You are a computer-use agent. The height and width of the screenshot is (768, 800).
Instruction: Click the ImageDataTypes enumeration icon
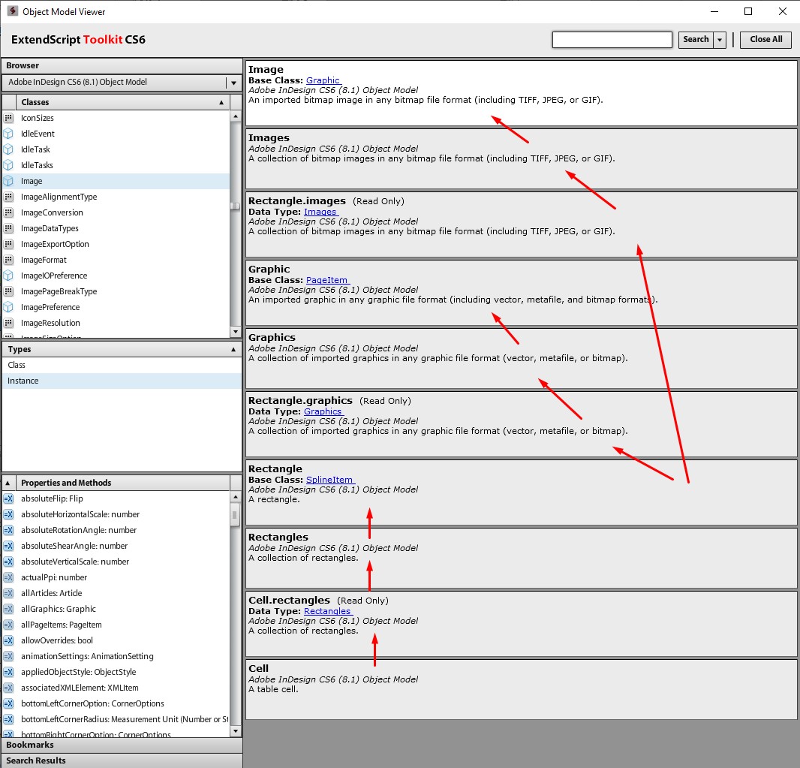(8, 229)
